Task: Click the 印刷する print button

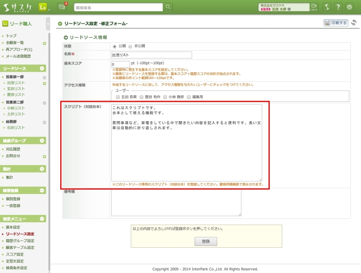Action: point(335,23)
